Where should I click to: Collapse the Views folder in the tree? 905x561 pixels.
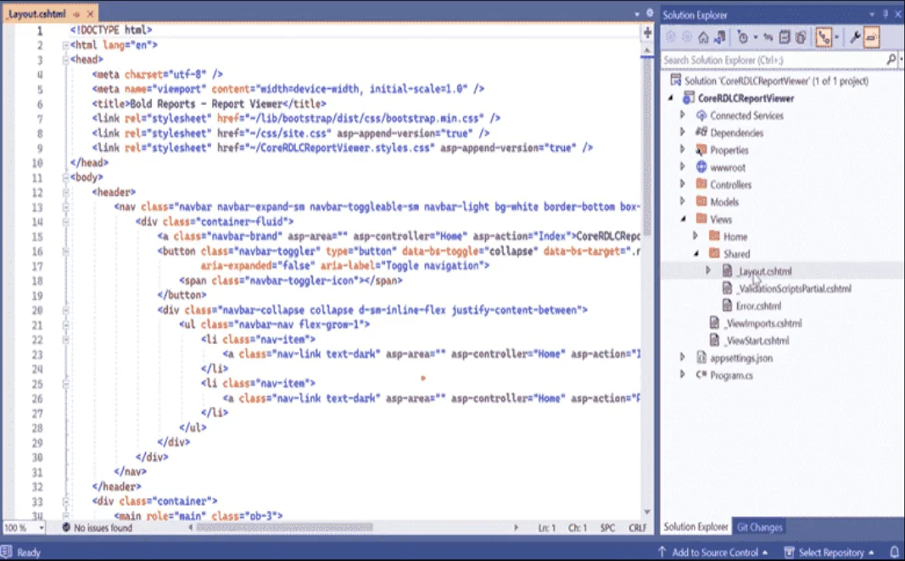tap(684, 219)
